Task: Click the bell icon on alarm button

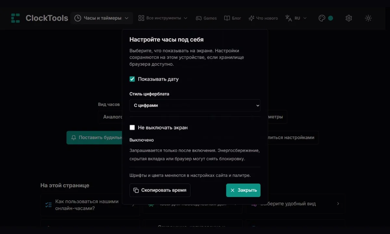Action: click(x=74, y=138)
